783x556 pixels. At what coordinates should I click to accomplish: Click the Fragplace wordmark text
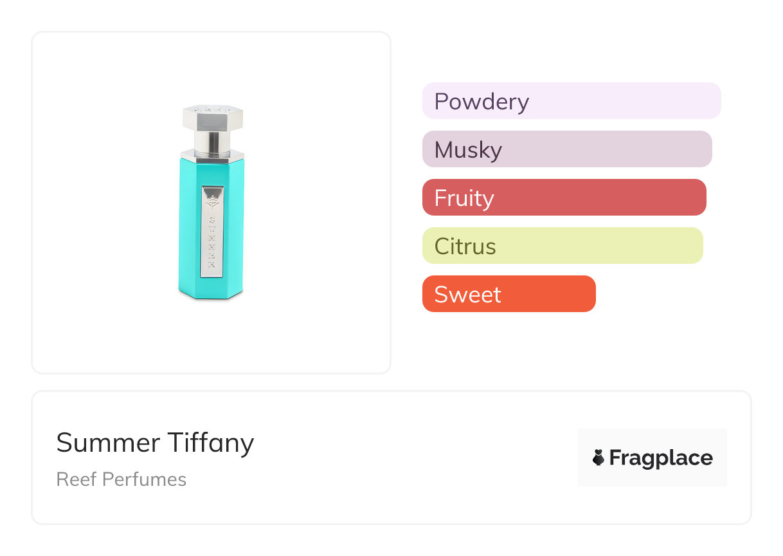661,458
